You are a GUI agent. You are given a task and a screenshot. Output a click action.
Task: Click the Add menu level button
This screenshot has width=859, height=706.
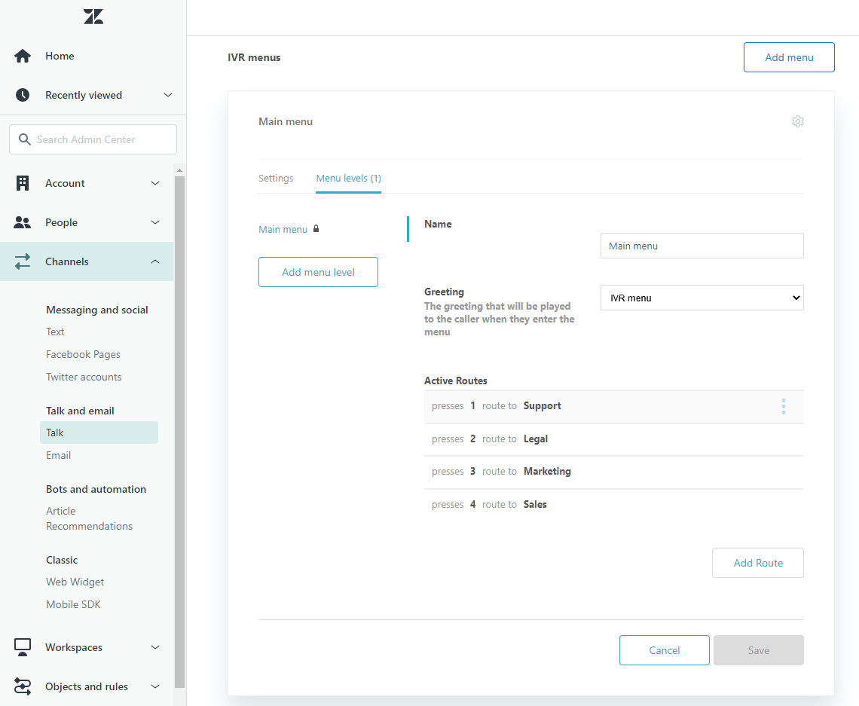click(x=318, y=272)
